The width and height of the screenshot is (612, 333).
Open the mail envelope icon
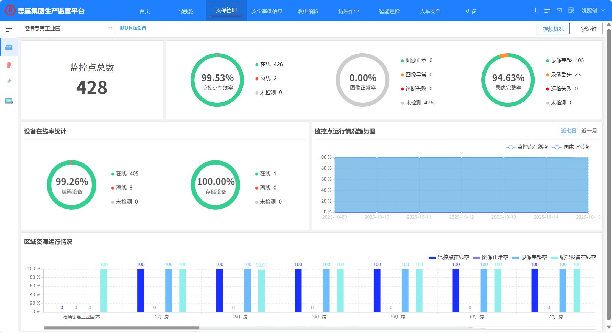(x=559, y=10)
